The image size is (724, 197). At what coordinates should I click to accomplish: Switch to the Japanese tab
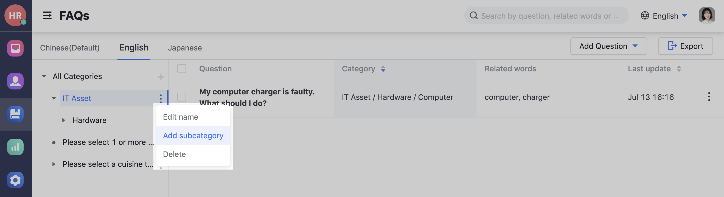point(185,48)
